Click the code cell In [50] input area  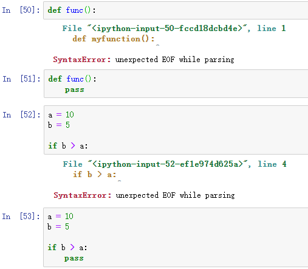coord(176,10)
